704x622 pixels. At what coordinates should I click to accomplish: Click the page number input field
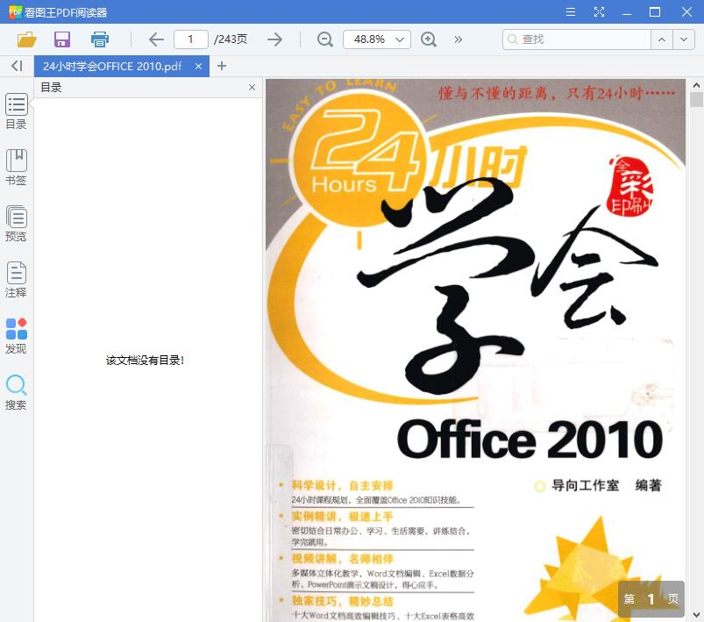(x=191, y=39)
